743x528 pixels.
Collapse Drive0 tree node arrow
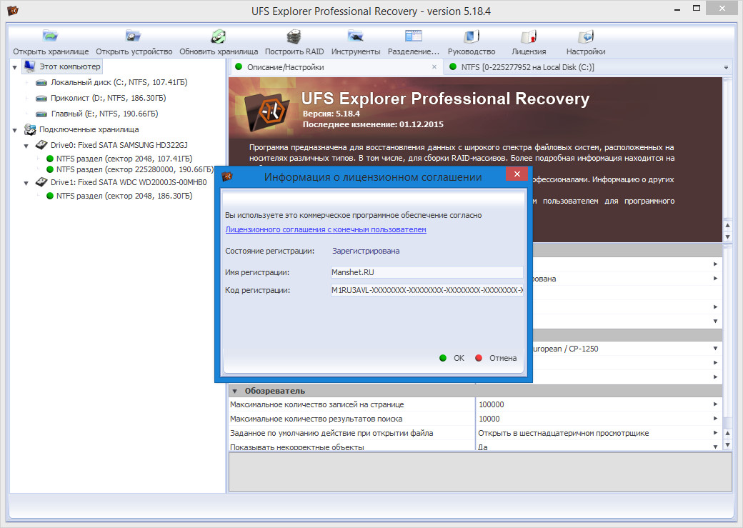click(26, 146)
